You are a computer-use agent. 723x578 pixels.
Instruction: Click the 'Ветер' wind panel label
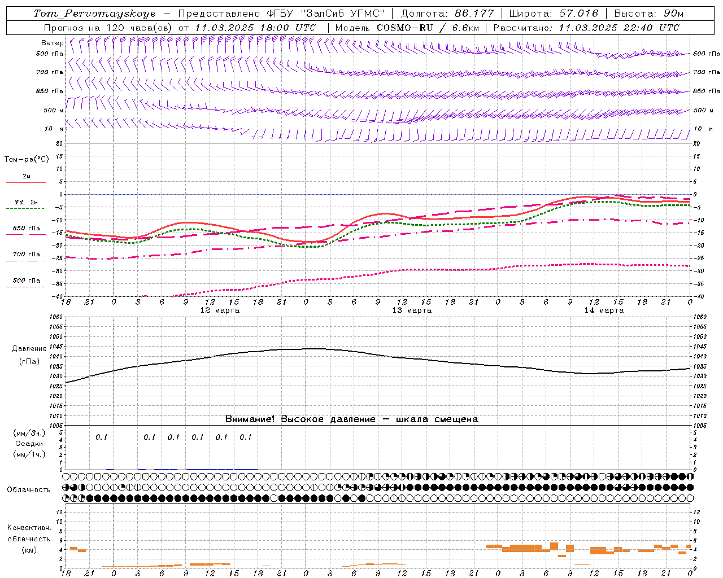(x=52, y=43)
